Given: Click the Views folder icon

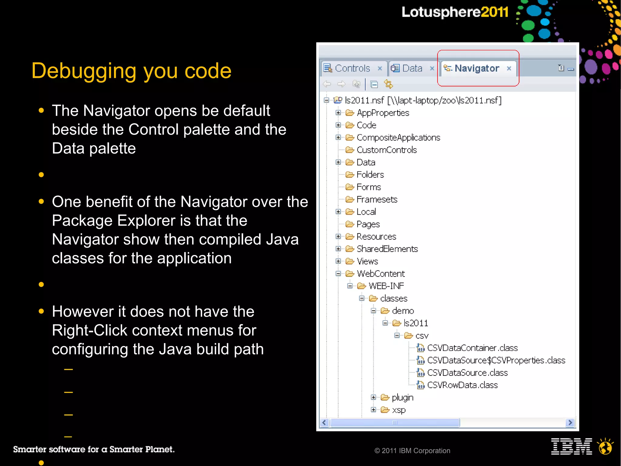Looking at the screenshot, I should coord(350,261).
